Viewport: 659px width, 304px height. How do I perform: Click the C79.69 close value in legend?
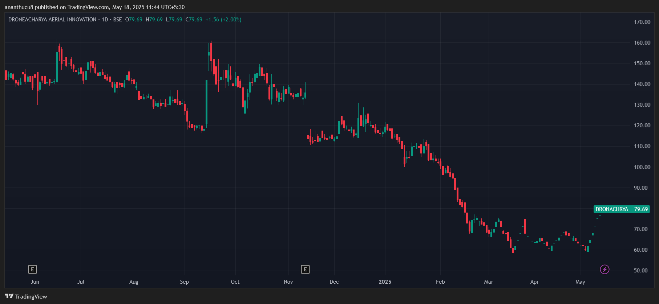click(x=194, y=20)
